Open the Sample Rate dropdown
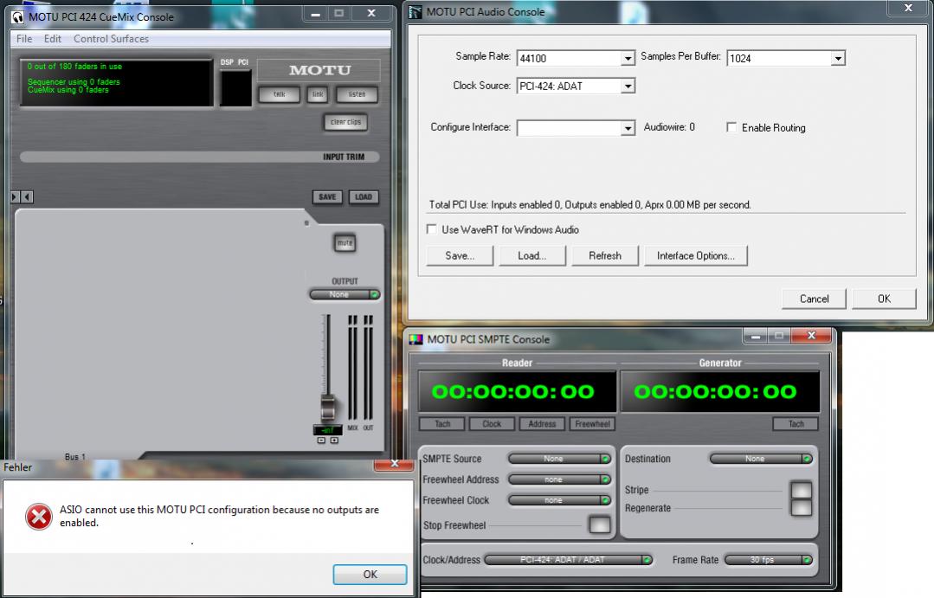Viewport: 934px width, 598px height. tap(628, 58)
